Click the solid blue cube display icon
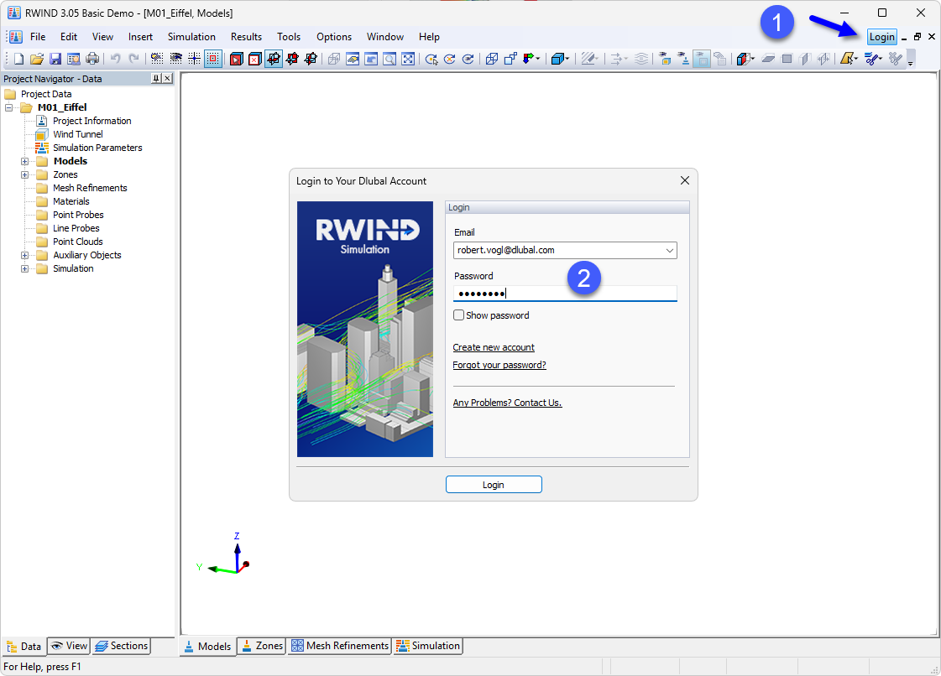 point(557,59)
